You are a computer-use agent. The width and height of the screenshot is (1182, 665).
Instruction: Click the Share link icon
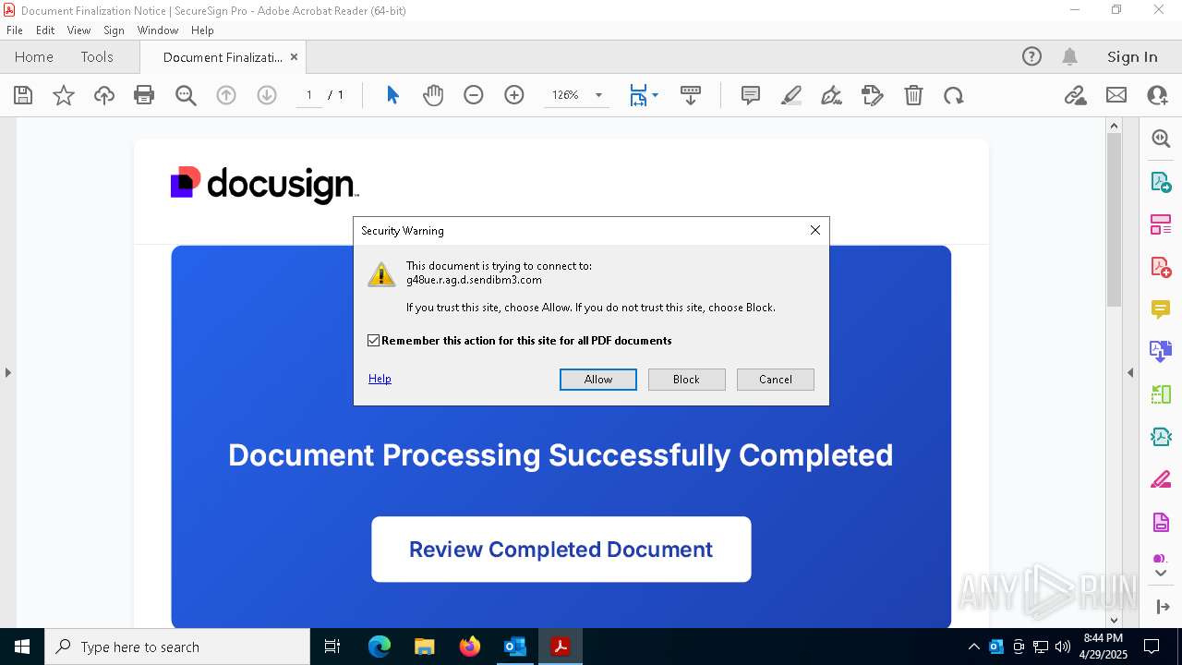pyautogui.click(x=1076, y=95)
